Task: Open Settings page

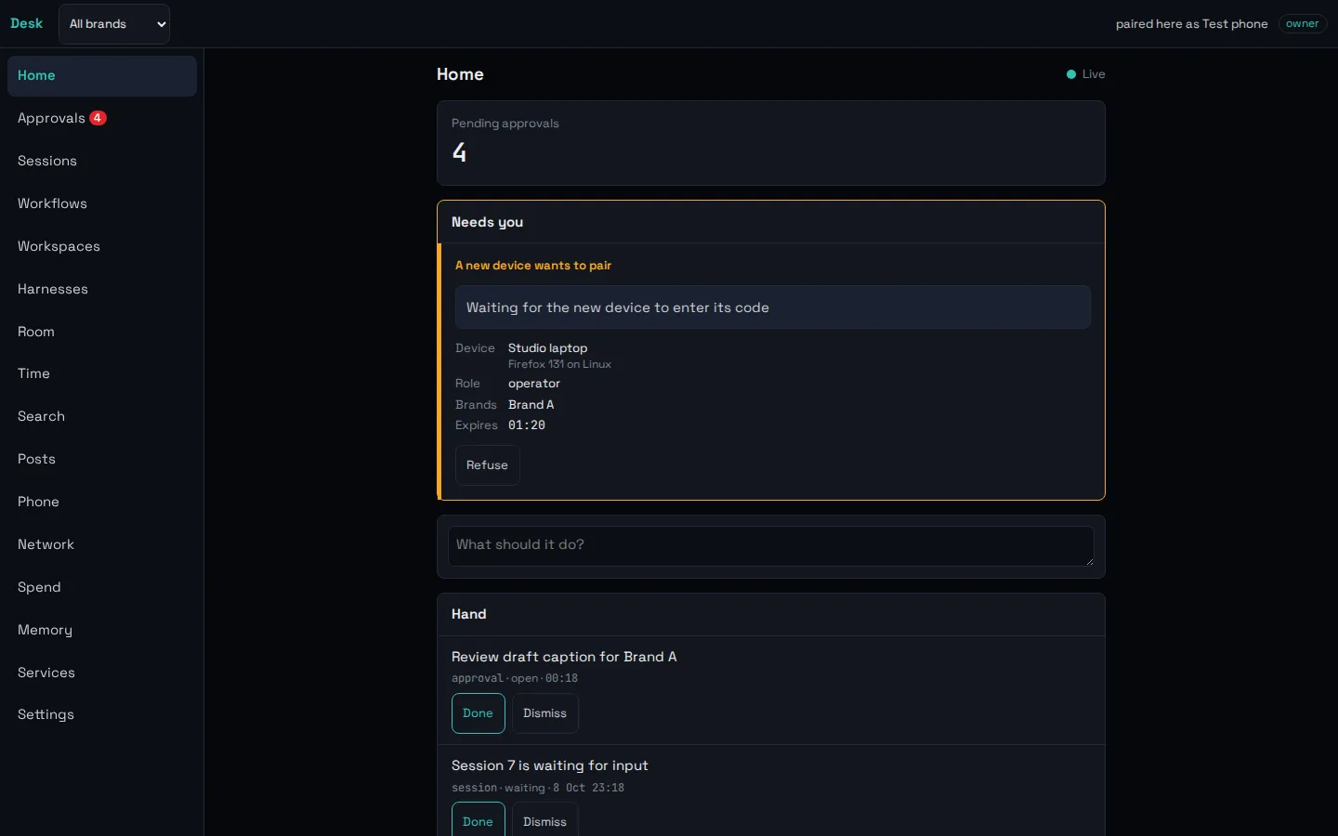Action: tap(102, 715)
